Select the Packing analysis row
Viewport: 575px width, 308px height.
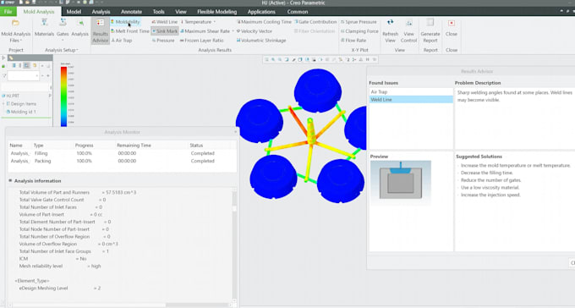click(x=122, y=161)
